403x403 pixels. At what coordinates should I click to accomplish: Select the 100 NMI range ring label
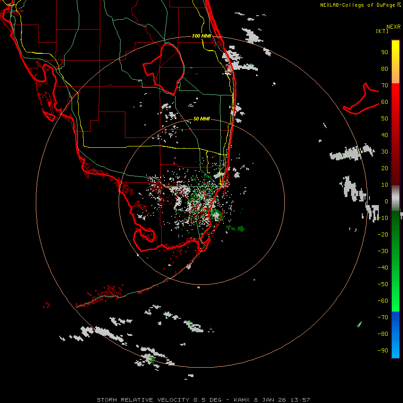201,36
